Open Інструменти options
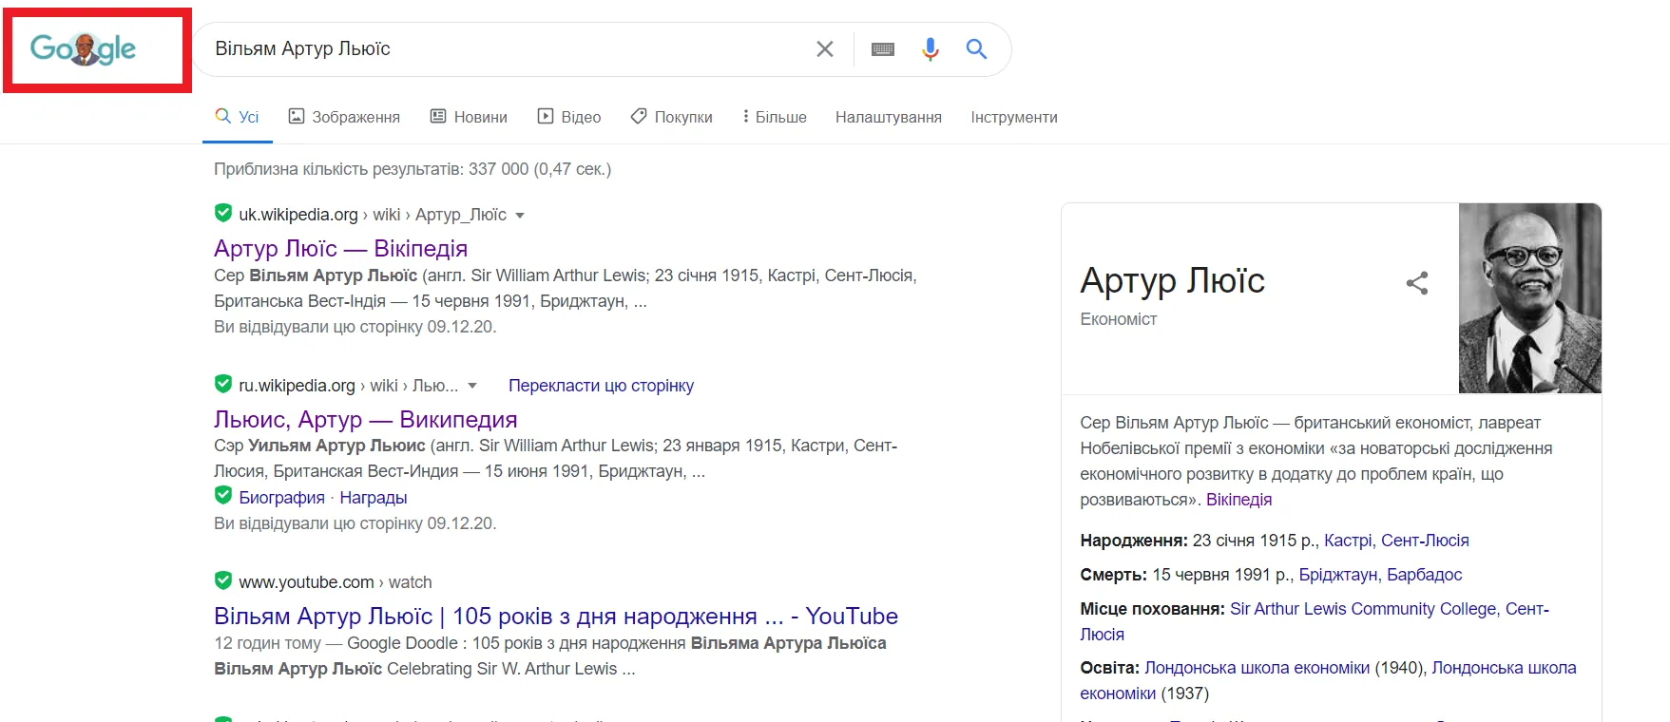The width and height of the screenshot is (1670, 722). (x=1014, y=117)
